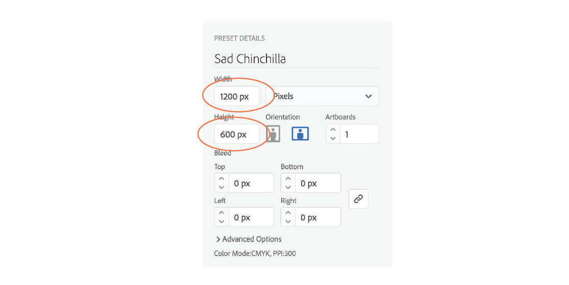The width and height of the screenshot is (569, 285).
Task: Increase Left bleed with up arrow
Action: click(x=221, y=213)
